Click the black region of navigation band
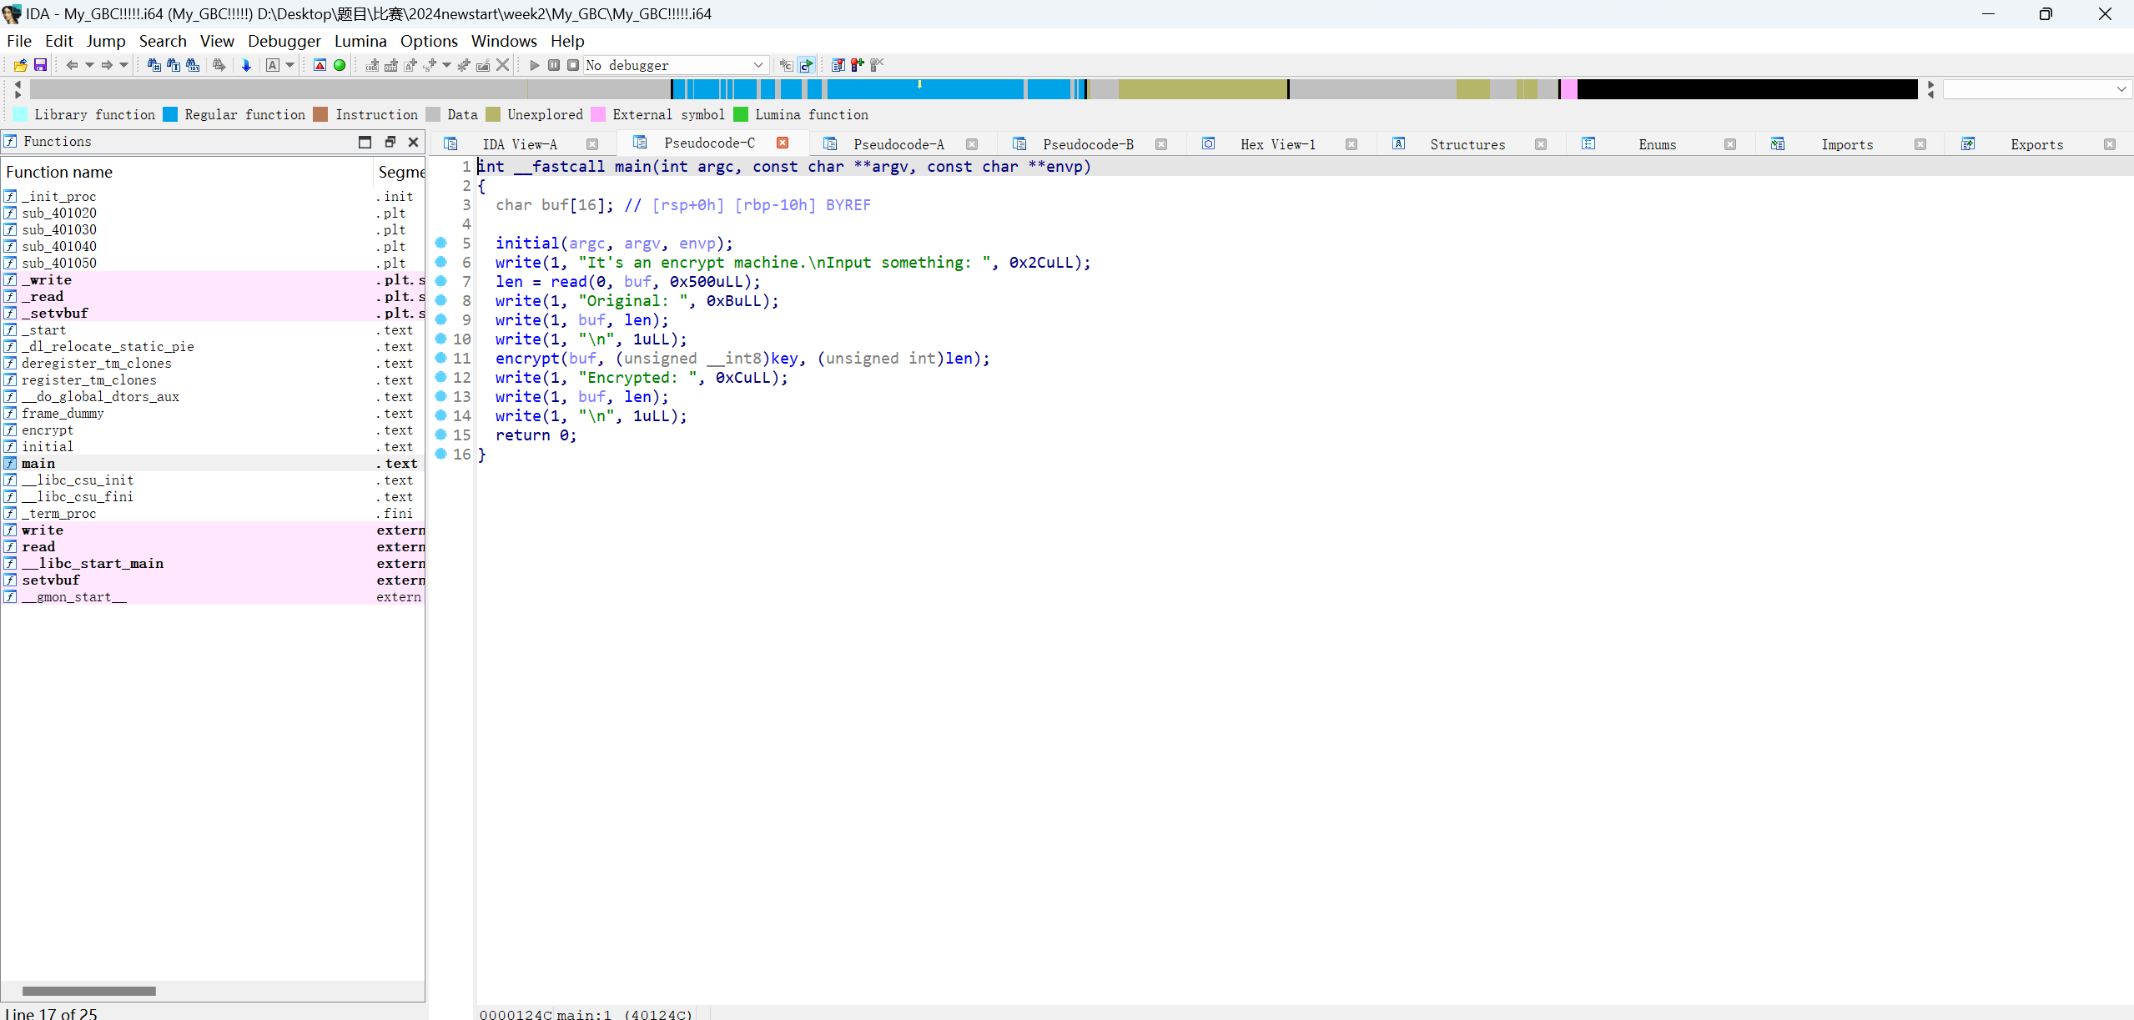The width and height of the screenshot is (2134, 1020). tap(1747, 89)
